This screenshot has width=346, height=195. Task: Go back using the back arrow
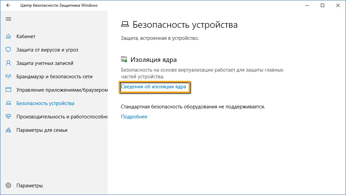tap(8, 5)
